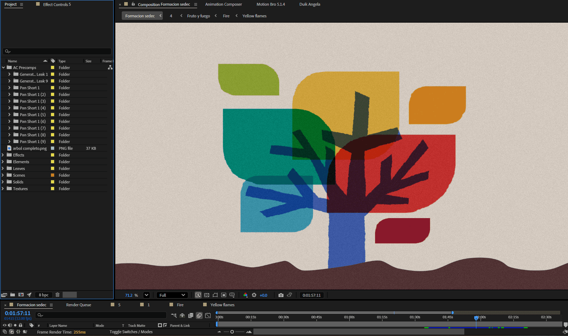Click preview time 0:01:57:11 in viewer

pos(311,295)
